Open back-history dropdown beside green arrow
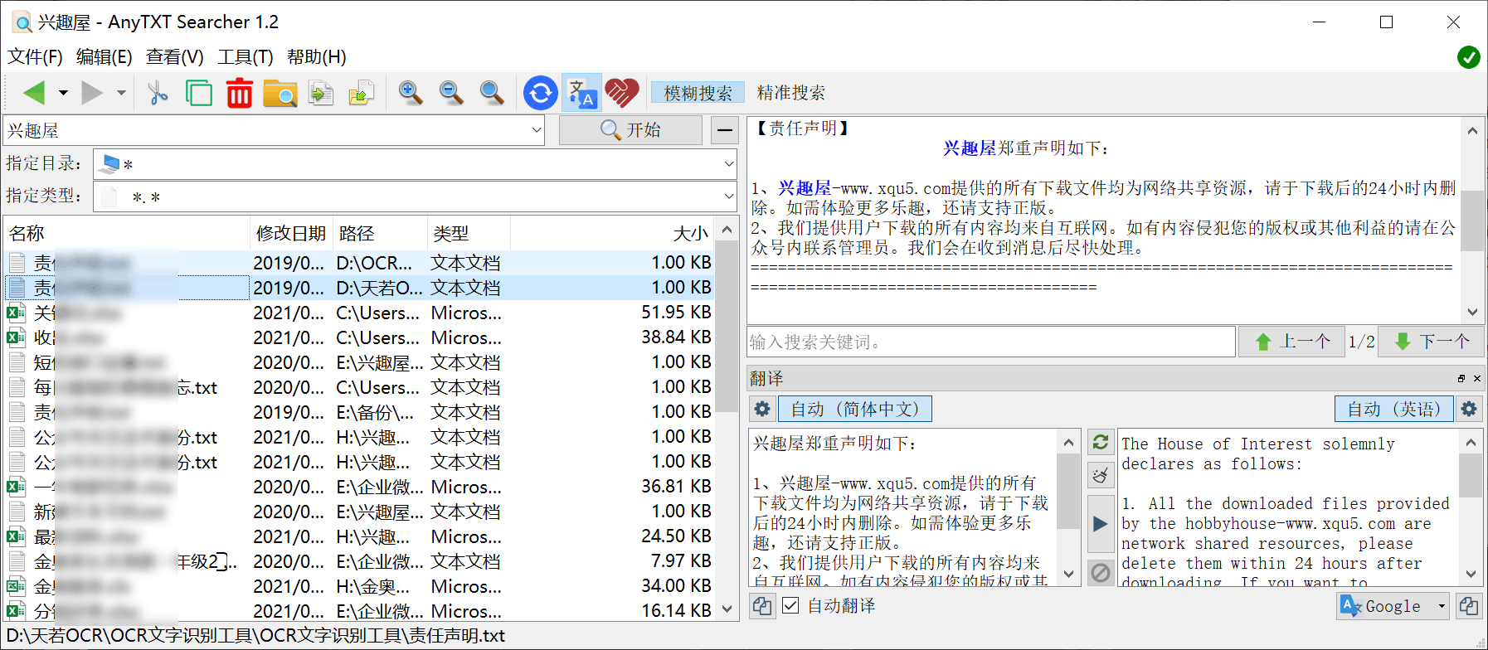1488x650 pixels. pyautogui.click(x=63, y=93)
